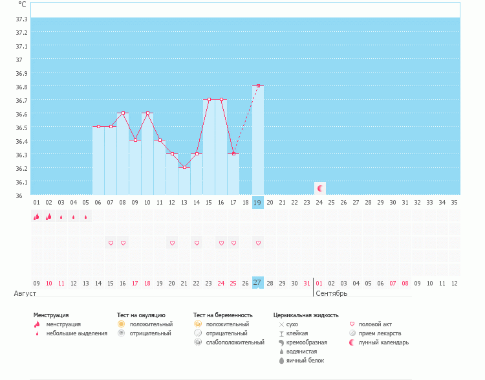Viewport: 485px width, 380px height.
Task: Click the light discharge drop icon on day 04
Action: pos(73,218)
